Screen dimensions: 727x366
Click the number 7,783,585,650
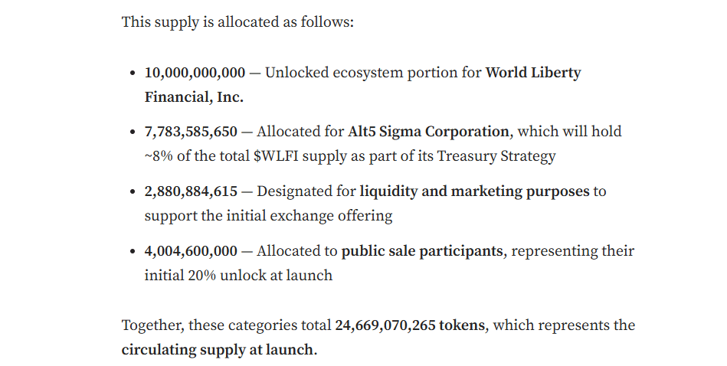(x=191, y=132)
